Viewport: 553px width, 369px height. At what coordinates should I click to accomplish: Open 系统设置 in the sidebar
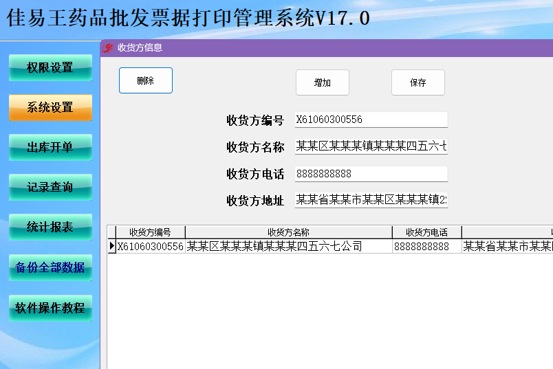pyautogui.click(x=50, y=107)
